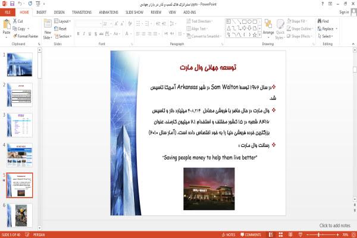Cut the selection with Cut
The image size is (357, 238).
click(18, 21)
